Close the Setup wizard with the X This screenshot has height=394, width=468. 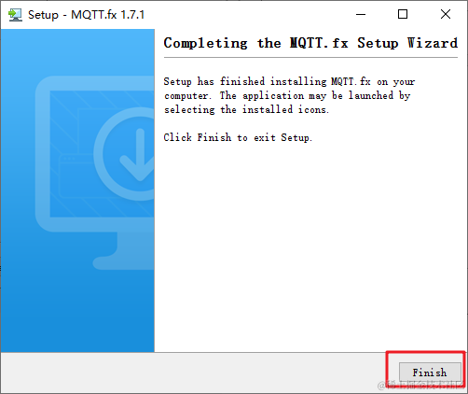[x=446, y=14]
